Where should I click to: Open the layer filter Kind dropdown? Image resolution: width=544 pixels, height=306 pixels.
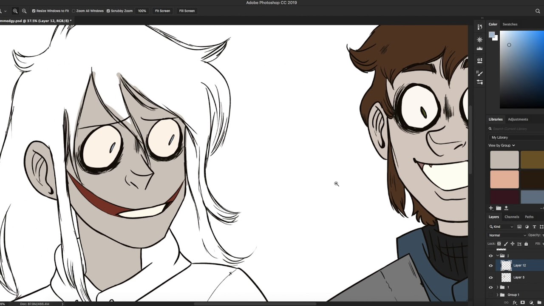pos(501,227)
